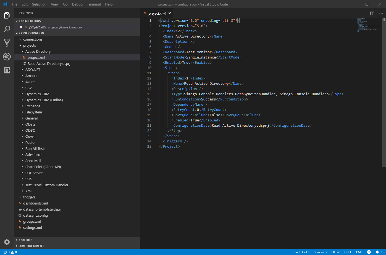Click the dashboards.xml file icon

coord(20,203)
